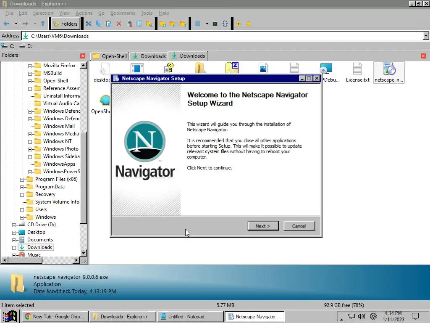Expand the MSBuild tree node
Screen dimensions: 430x323
[x=30, y=74]
